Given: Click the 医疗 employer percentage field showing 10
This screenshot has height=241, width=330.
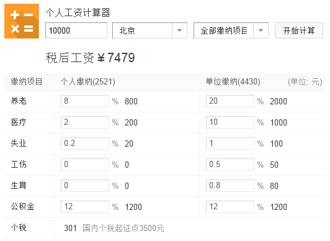Looking at the screenshot, I should (x=230, y=122).
